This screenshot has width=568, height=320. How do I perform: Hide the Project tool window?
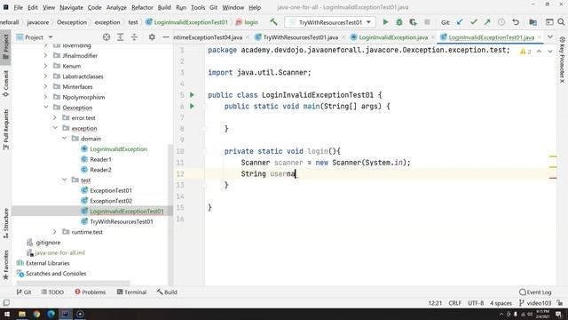pyautogui.click(x=166, y=37)
